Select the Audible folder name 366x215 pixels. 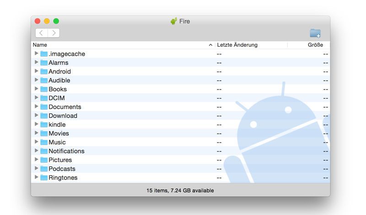coord(59,80)
